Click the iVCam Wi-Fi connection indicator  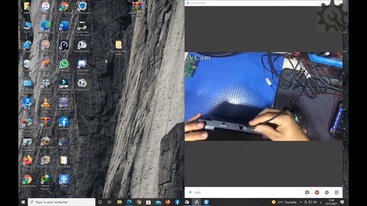pyautogui.click(x=190, y=192)
